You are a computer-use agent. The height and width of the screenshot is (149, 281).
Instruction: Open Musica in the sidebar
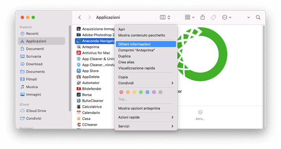point(41,87)
